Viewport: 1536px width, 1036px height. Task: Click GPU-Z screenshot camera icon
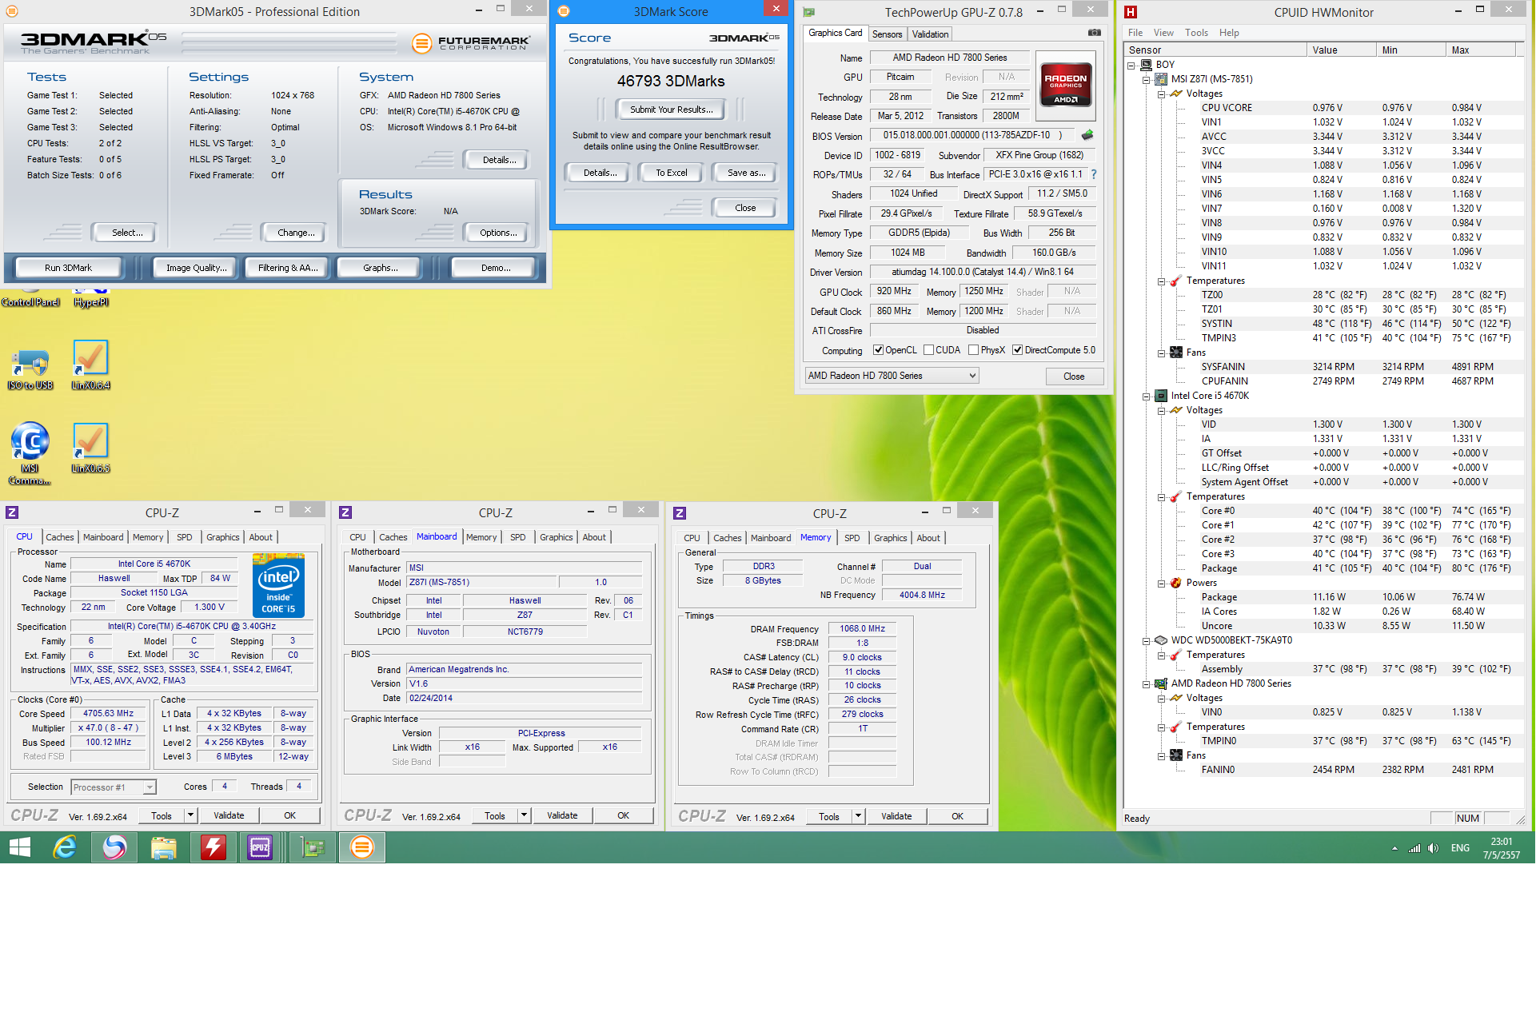(1094, 33)
